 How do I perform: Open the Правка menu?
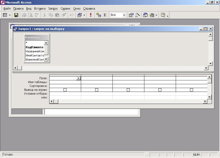pos(18,9)
